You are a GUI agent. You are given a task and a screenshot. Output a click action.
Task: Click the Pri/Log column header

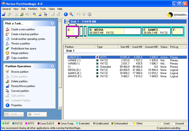[178, 47]
